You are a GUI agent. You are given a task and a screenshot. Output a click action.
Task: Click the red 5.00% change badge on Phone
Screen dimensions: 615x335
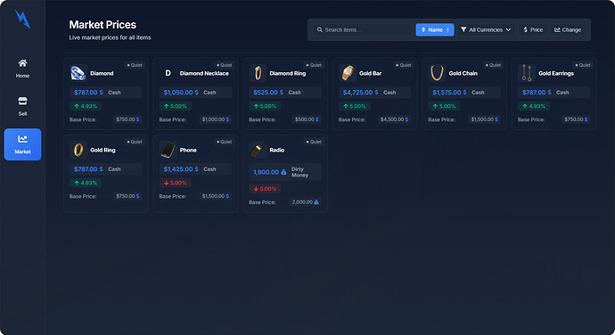176,183
